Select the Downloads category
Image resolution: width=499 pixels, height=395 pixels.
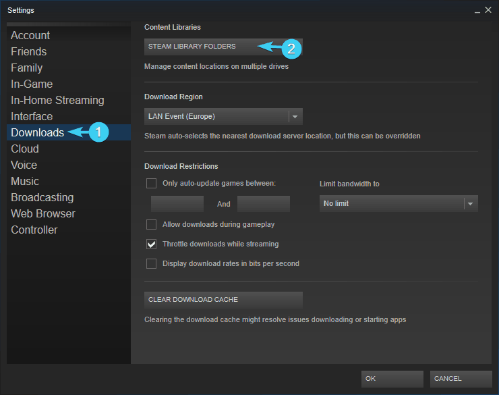68,132
